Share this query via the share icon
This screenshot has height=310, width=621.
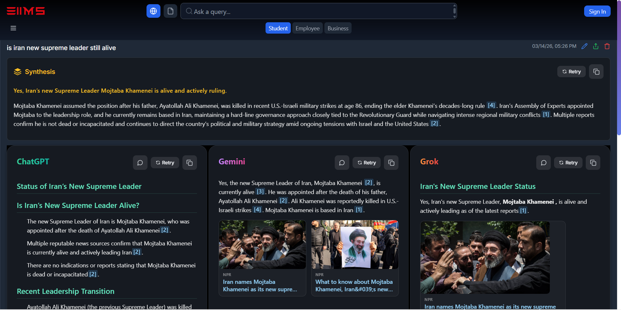tap(596, 46)
